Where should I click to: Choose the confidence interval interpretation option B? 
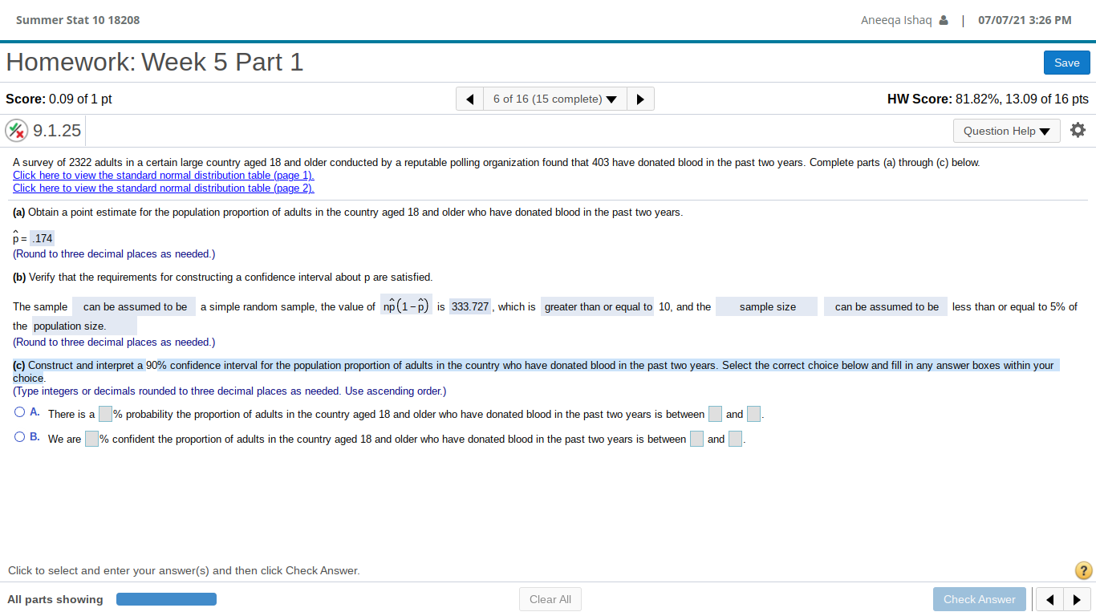[x=18, y=436]
